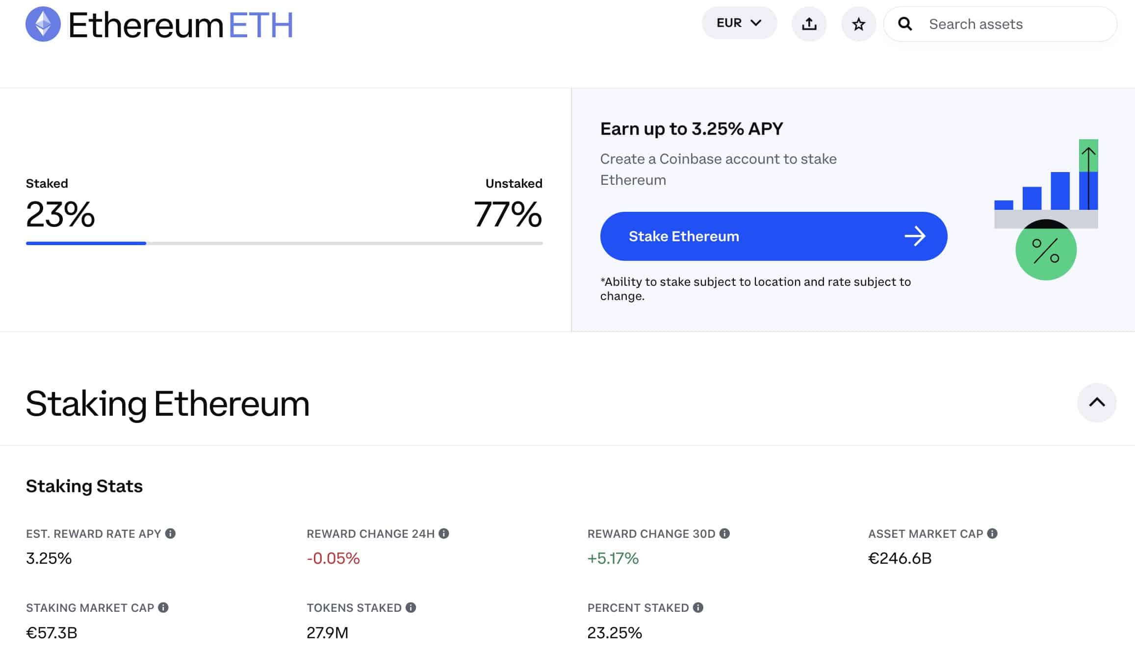Click the share/export upload icon
1135x652 pixels.
[809, 24]
